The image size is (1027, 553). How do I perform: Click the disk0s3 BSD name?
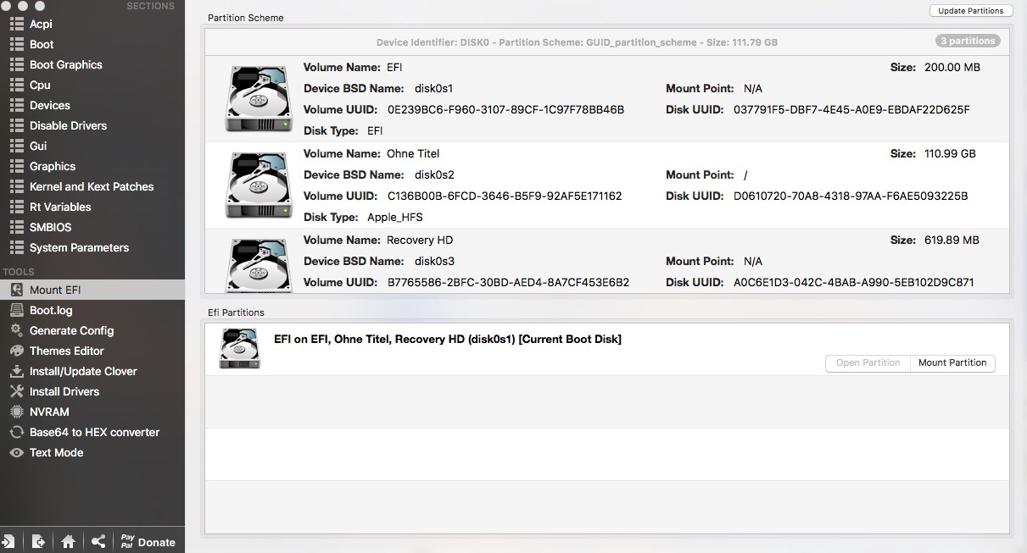pyautogui.click(x=434, y=261)
